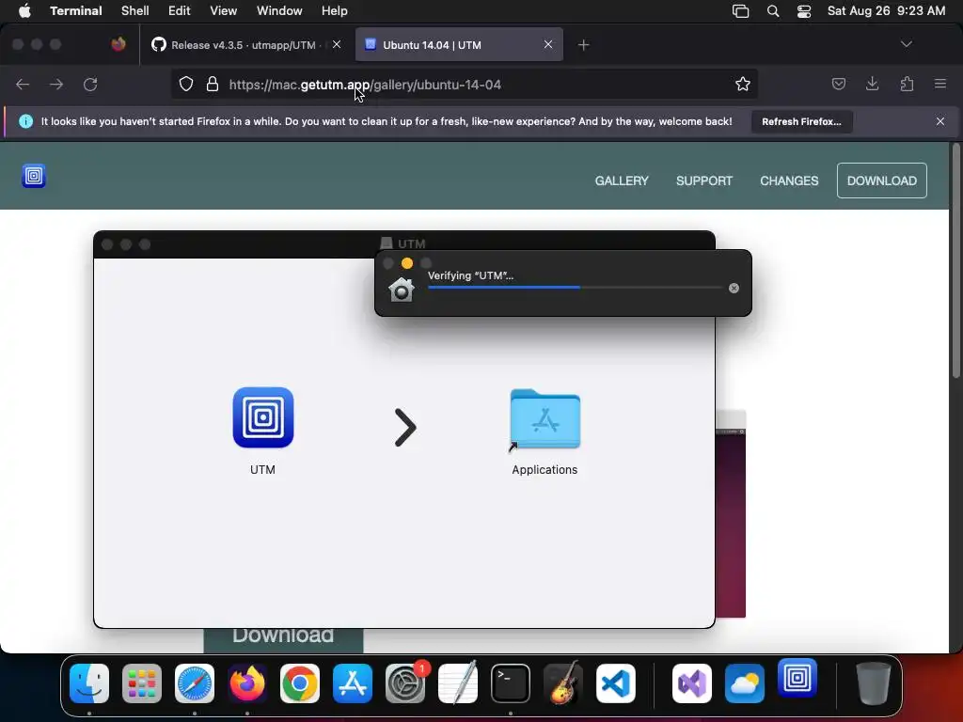The height and width of the screenshot is (722, 963).
Task: Close the Release v4.3.5 GitHub tab
Action: (337, 44)
